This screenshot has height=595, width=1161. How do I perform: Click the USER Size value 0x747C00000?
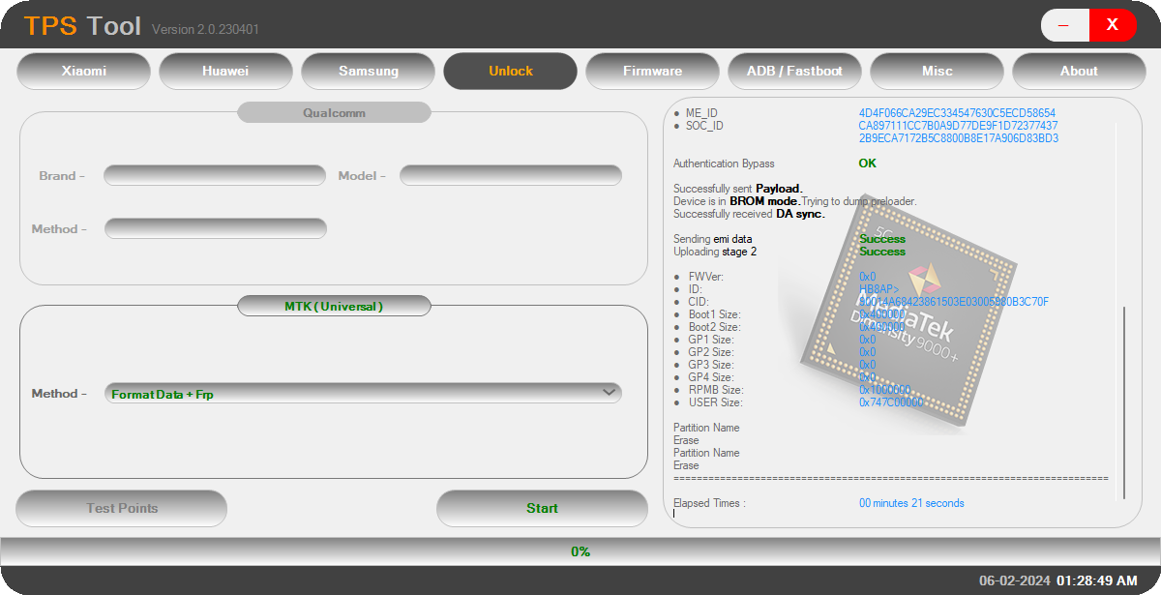[890, 402]
